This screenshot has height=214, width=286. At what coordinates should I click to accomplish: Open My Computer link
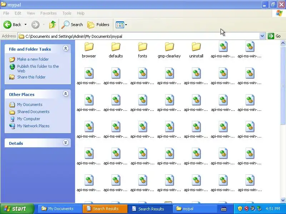click(29, 119)
